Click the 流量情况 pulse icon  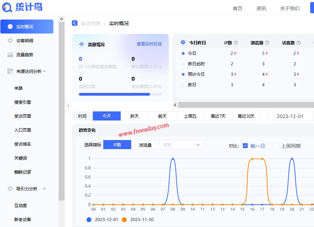(82, 44)
